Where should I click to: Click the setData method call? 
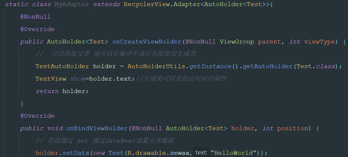76,153
